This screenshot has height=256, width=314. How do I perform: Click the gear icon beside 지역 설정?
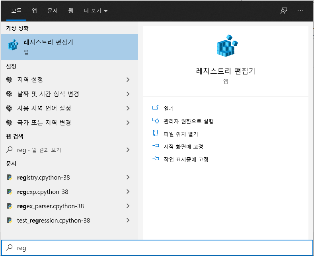9,80
